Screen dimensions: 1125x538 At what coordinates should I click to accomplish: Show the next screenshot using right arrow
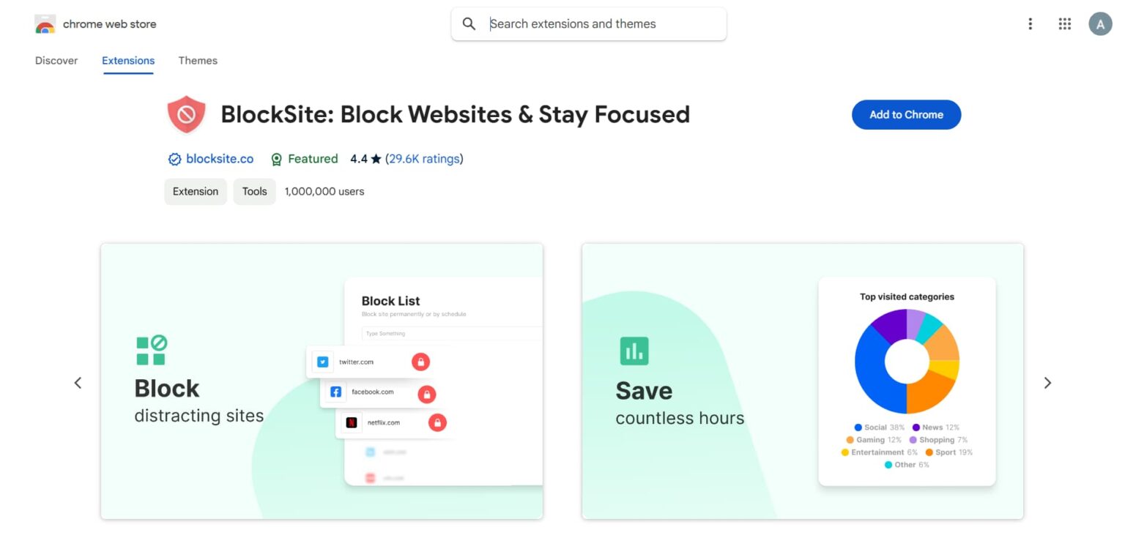1047,383
